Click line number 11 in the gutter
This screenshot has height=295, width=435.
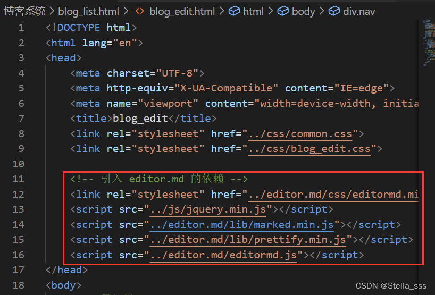19,179
